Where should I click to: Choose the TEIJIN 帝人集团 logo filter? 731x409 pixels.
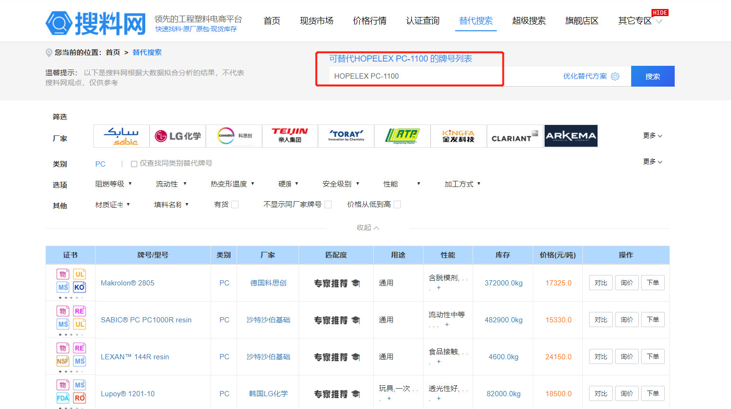tap(290, 136)
